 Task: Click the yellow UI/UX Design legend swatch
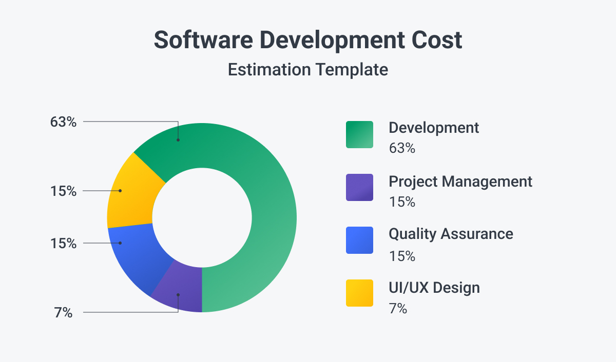[x=359, y=294]
